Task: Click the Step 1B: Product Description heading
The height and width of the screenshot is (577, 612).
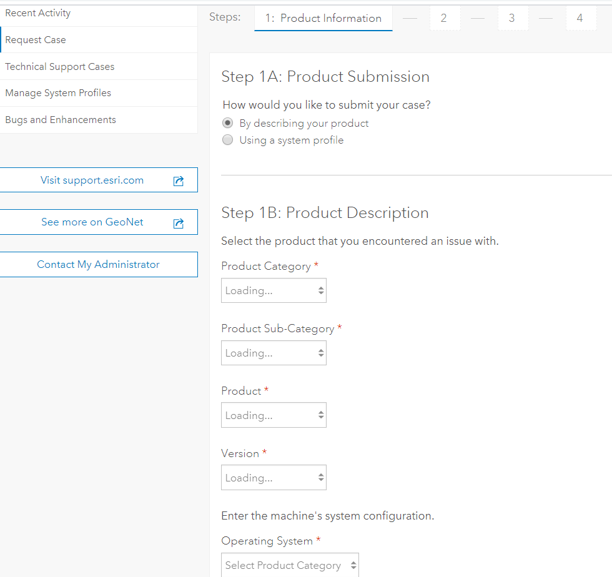Action: (325, 213)
